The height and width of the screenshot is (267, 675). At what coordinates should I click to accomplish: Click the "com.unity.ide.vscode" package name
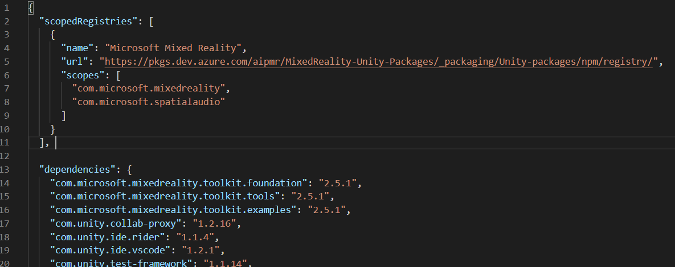[110, 250]
